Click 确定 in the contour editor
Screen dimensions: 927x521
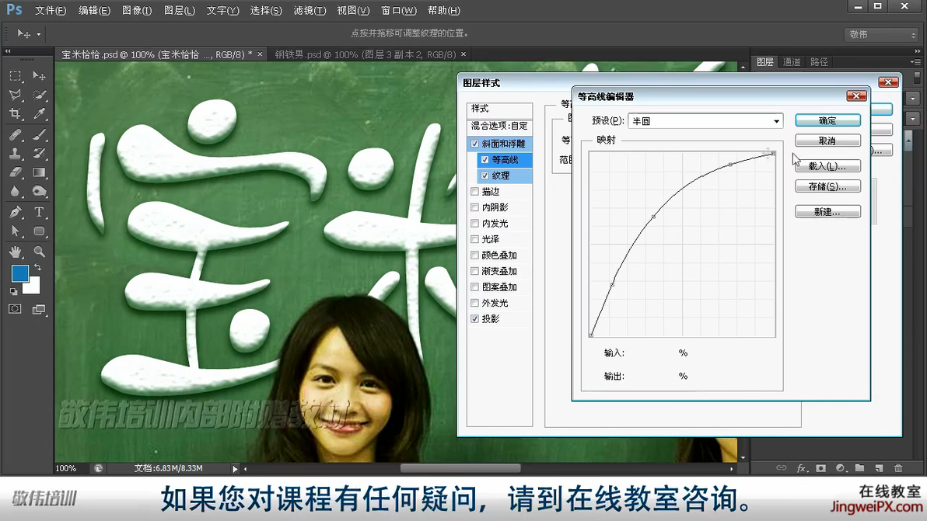[827, 120]
